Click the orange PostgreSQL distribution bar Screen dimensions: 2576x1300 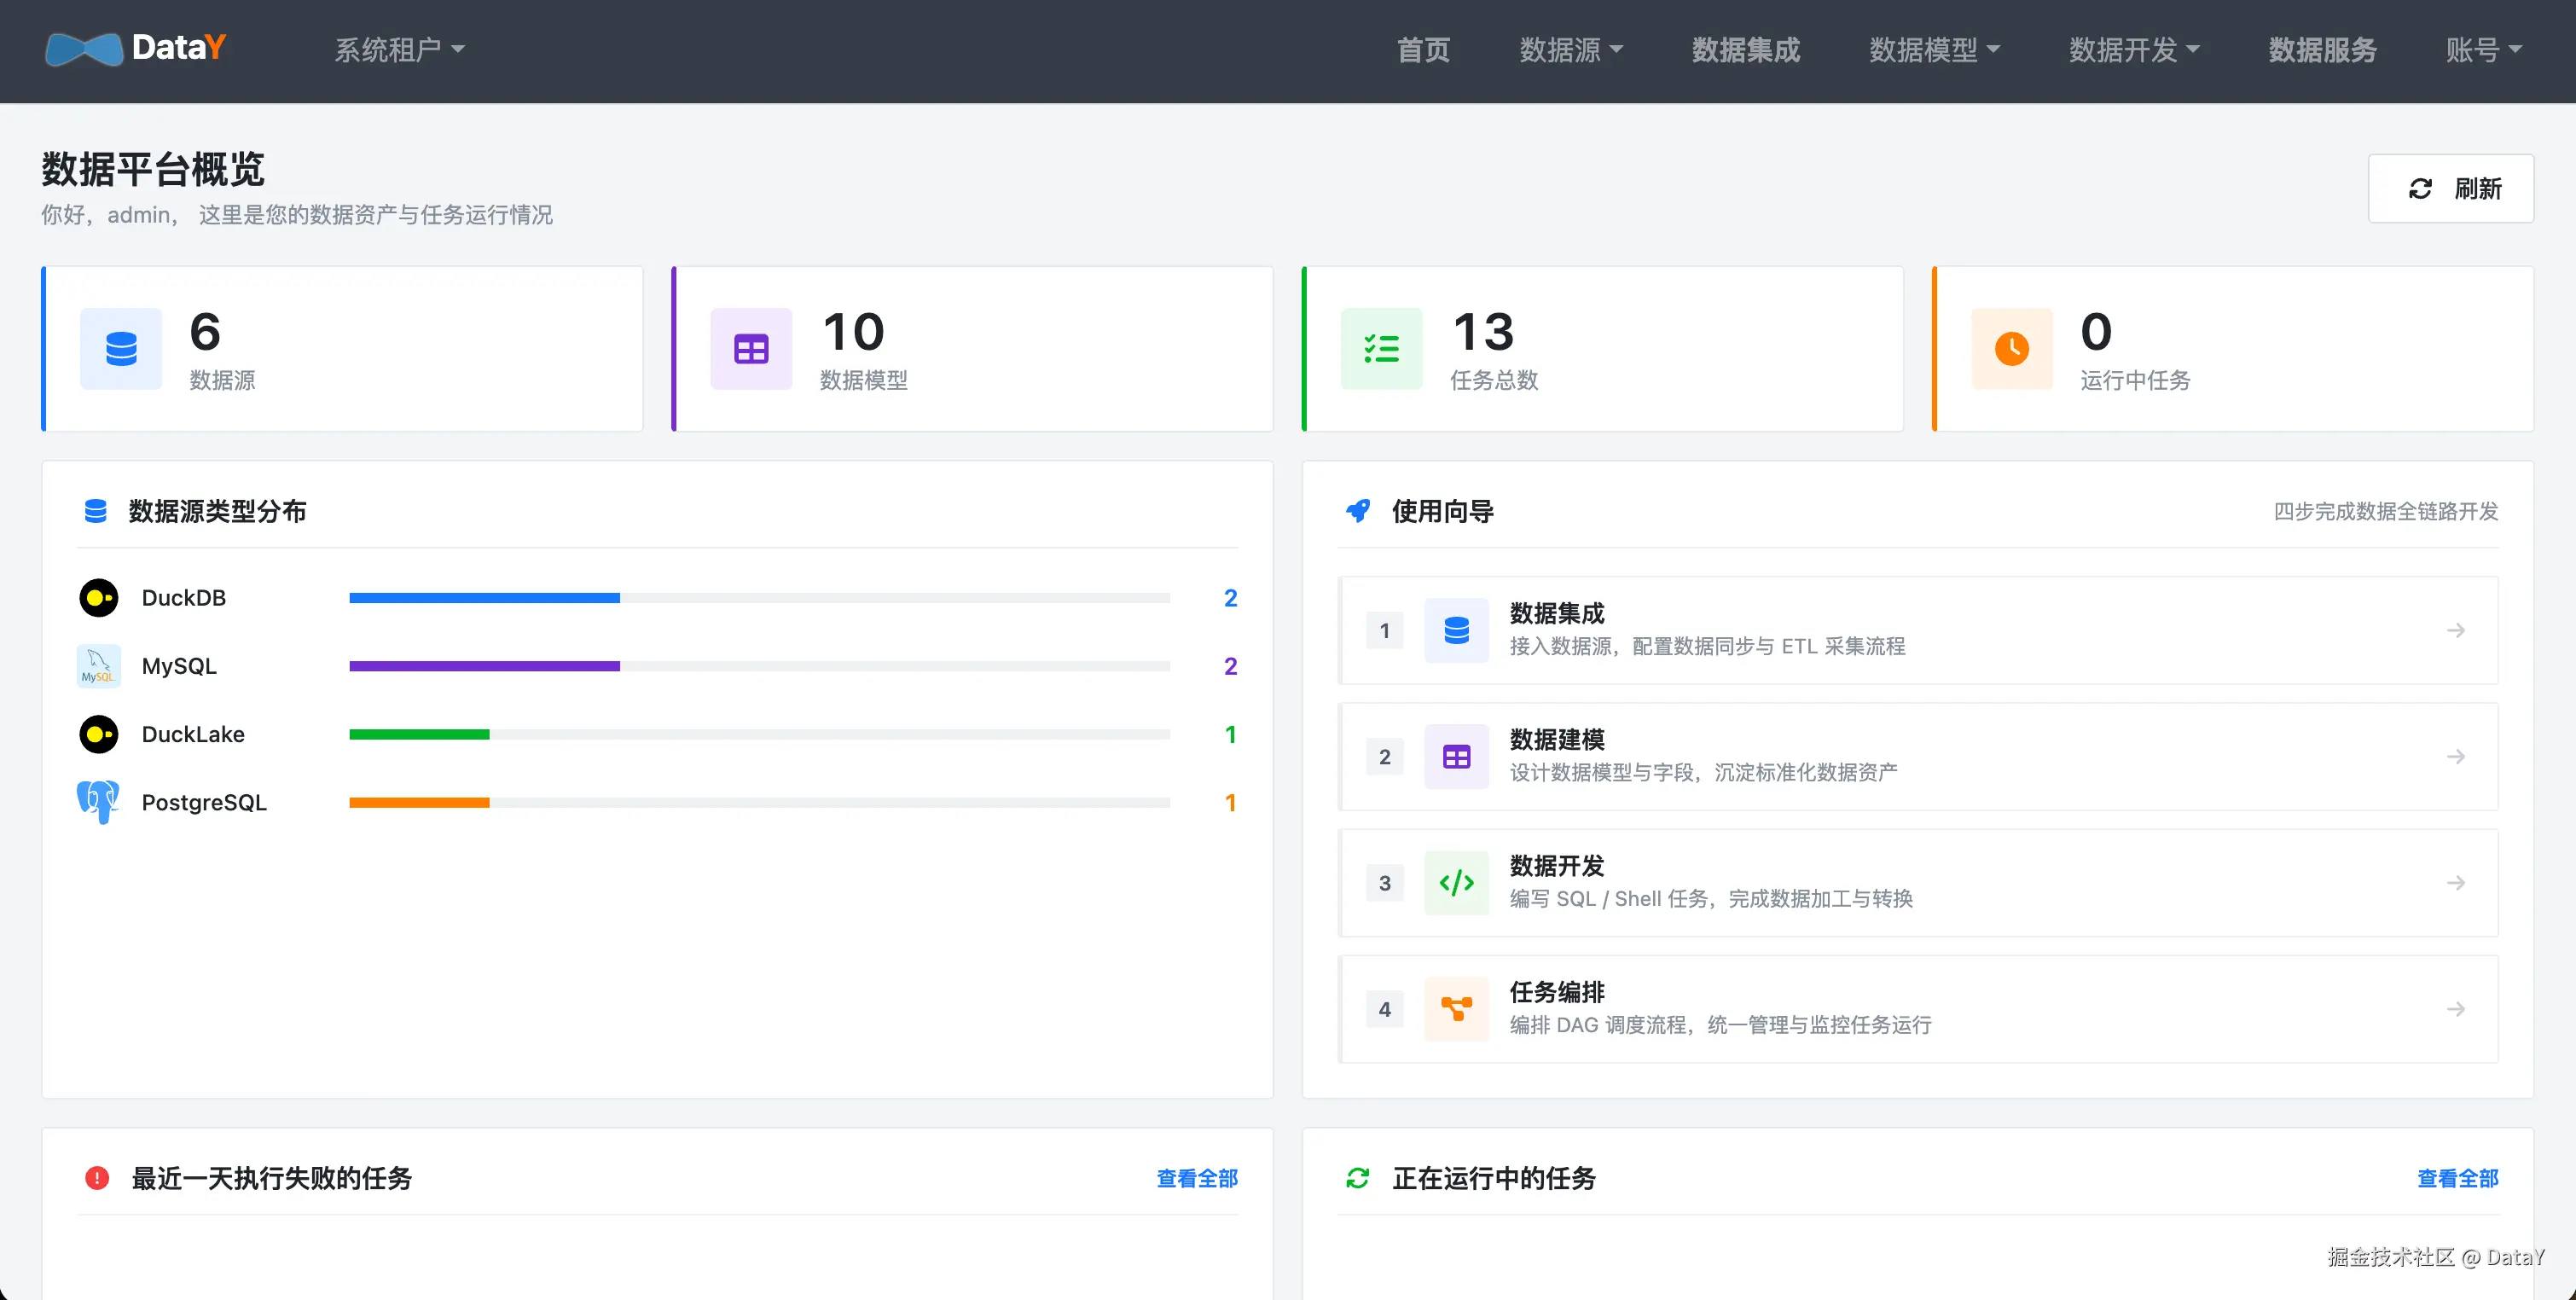click(419, 802)
